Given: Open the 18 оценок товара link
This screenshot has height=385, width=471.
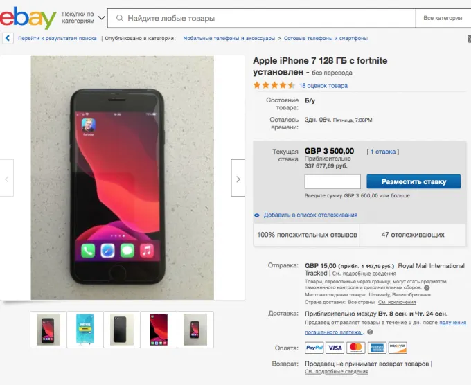Looking at the screenshot, I should [x=323, y=86].
